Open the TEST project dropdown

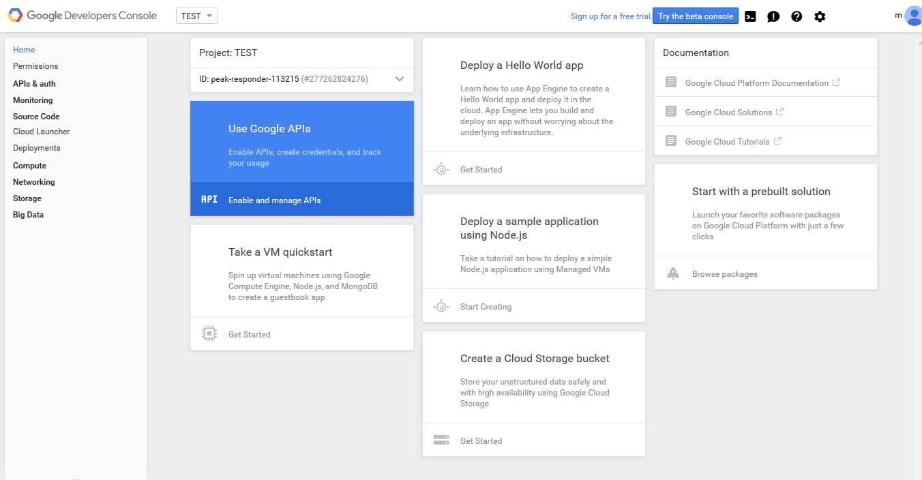tap(197, 16)
